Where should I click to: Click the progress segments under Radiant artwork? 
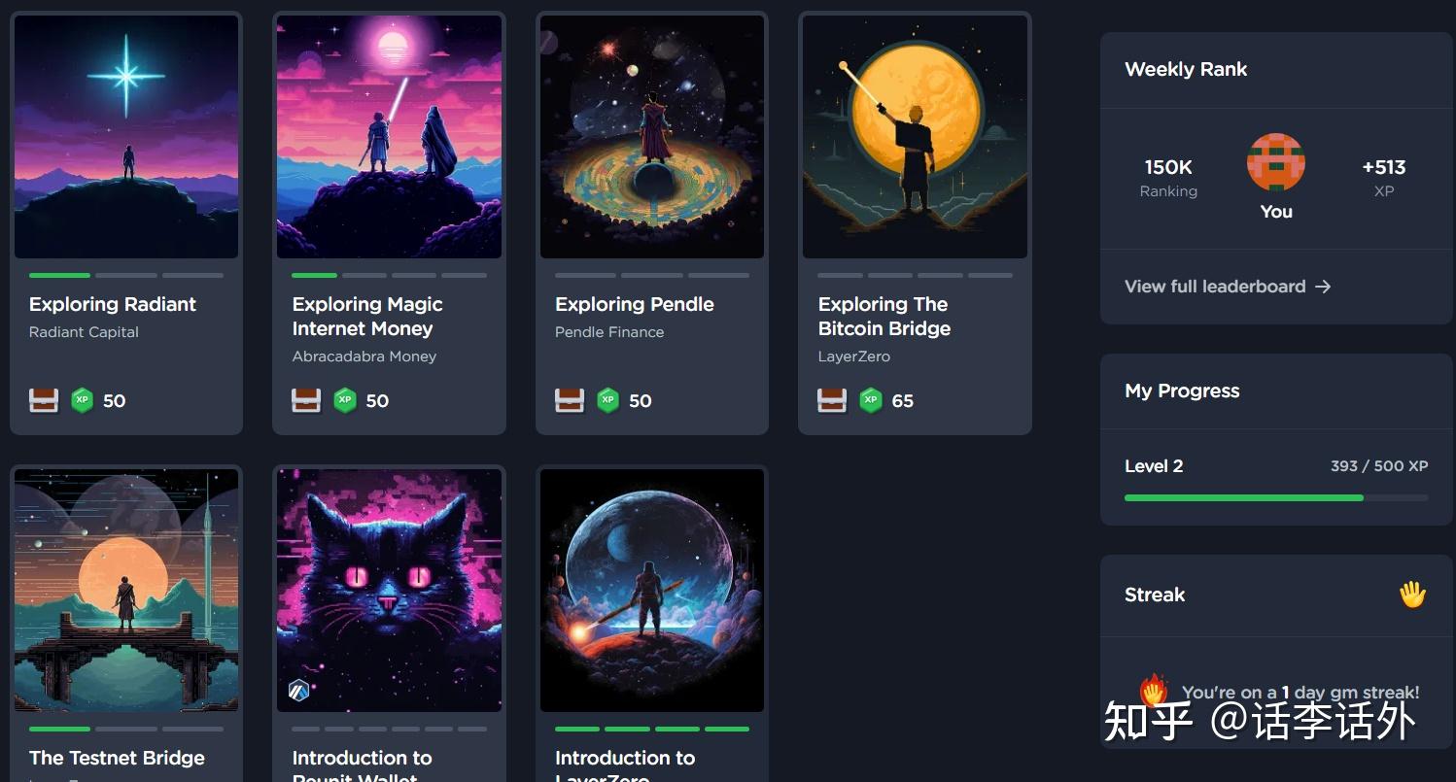click(x=126, y=275)
